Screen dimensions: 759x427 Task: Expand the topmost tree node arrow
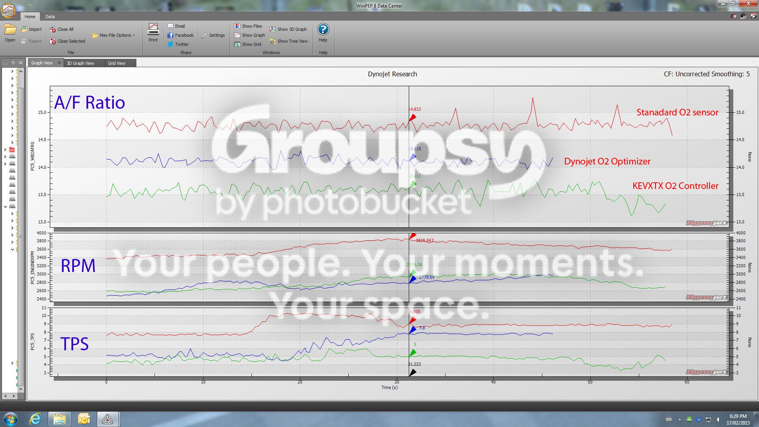click(x=12, y=72)
